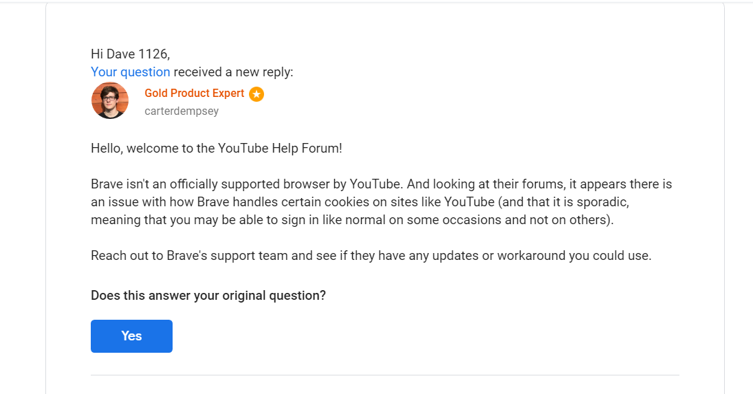This screenshot has height=394, width=753.
Task: Click the horizontal divider below the Yes button
Action: (x=384, y=375)
